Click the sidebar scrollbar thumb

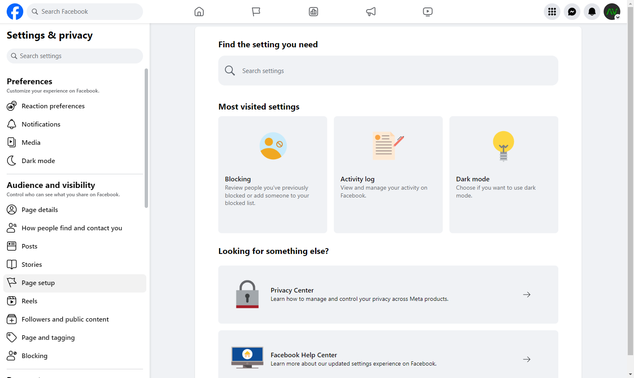point(146,138)
